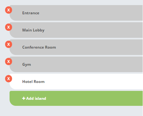The image size is (143, 116).
Task: Click the plus icon beside Add island
Action: (x=24, y=99)
